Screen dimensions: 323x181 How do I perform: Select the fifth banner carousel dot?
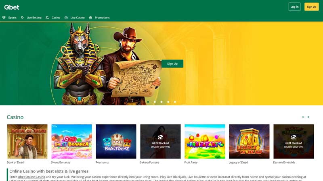coord(175,102)
